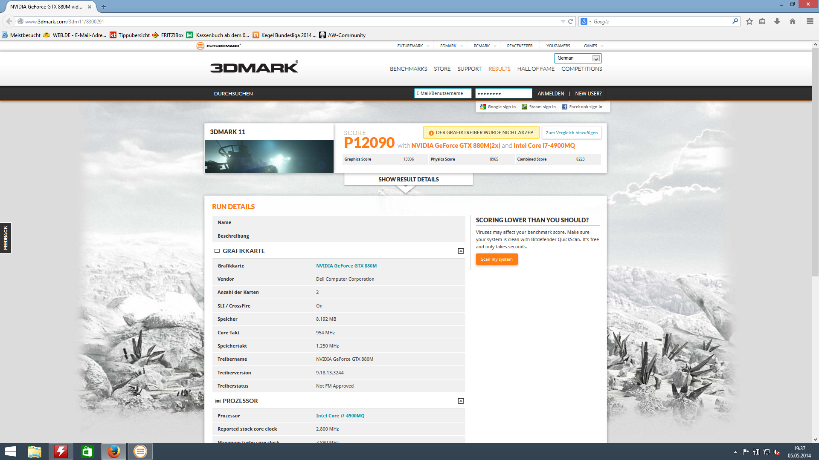Open WEB.DE bookmark
This screenshot has width=819, height=460.
(x=75, y=35)
